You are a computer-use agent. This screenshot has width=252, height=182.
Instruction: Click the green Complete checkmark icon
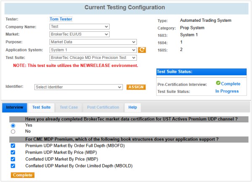click(x=218, y=84)
